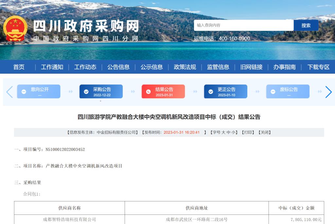Screen dimensions: 335x224
Task: Click the 关闭 close link
Action: (x=264, y=132)
